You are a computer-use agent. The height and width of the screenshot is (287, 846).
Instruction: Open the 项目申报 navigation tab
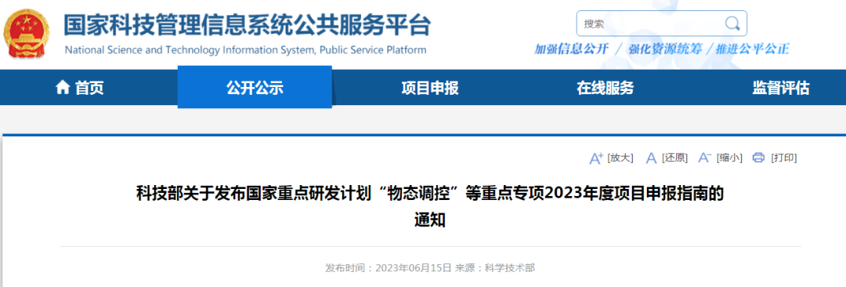429,88
